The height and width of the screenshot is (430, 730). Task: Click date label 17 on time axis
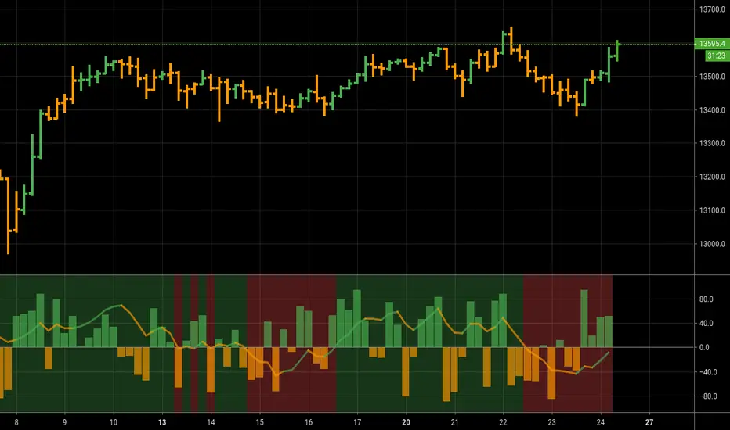(357, 422)
